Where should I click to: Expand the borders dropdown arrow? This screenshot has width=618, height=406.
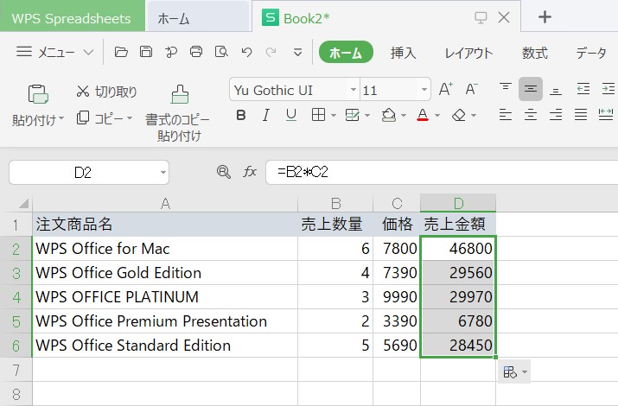[x=334, y=116]
